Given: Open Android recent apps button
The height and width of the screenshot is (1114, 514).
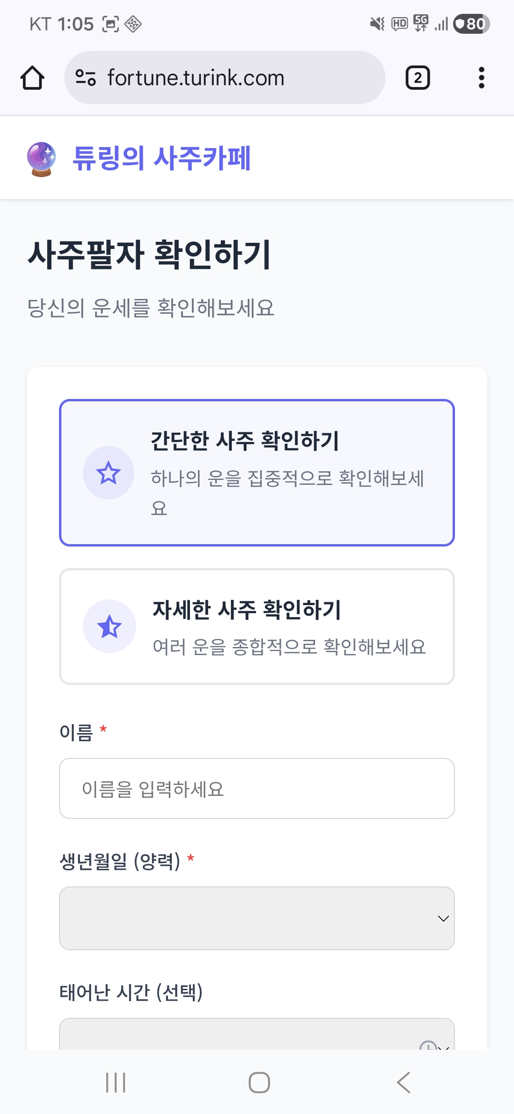Looking at the screenshot, I should click(x=116, y=1083).
